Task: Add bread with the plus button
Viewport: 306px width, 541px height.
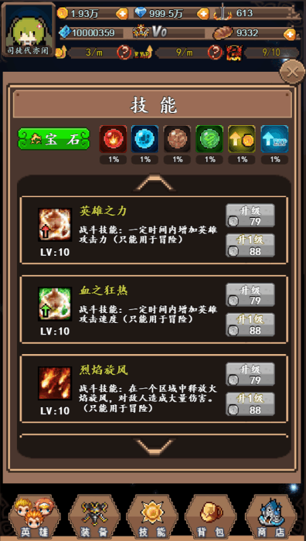Action: pyautogui.click(x=290, y=34)
